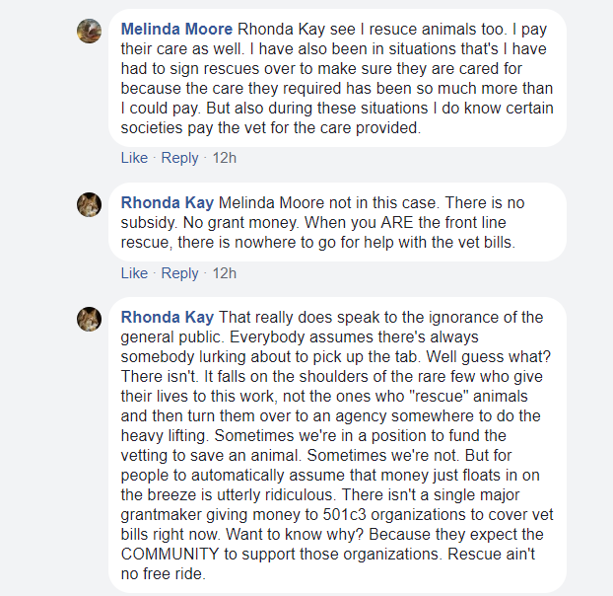Open the 12h timestamp under Melinda's comment
Image resolution: width=613 pixels, height=596 pixels.
(225, 158)
